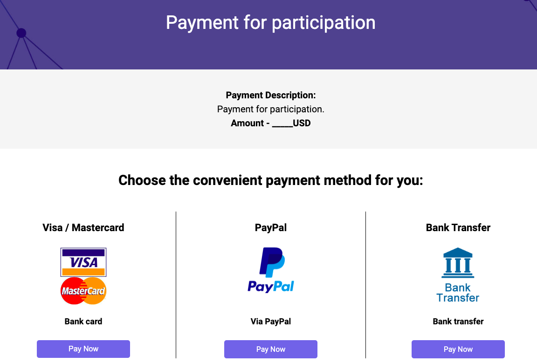Viewport: 537px width, 363px height.
Task: Click the PayPal logo image
Action: [x=271, y=270]
